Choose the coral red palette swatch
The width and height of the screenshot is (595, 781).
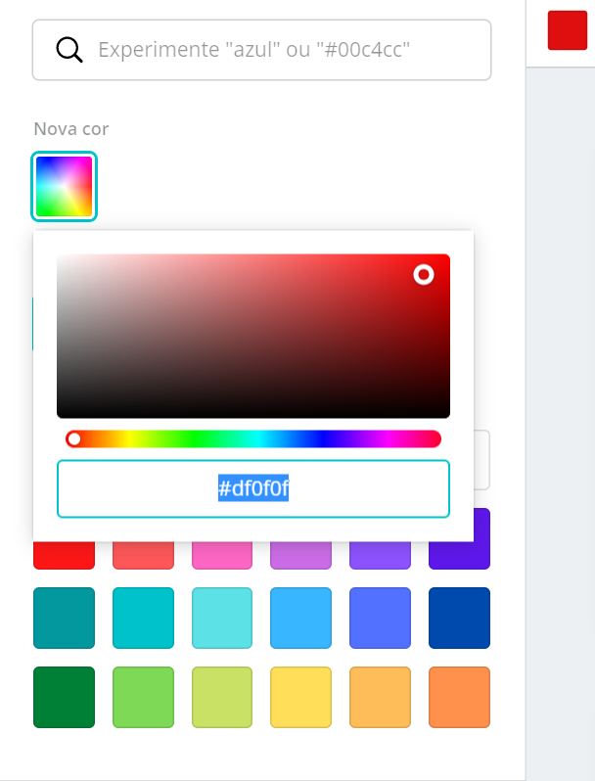tap(144, 555)
